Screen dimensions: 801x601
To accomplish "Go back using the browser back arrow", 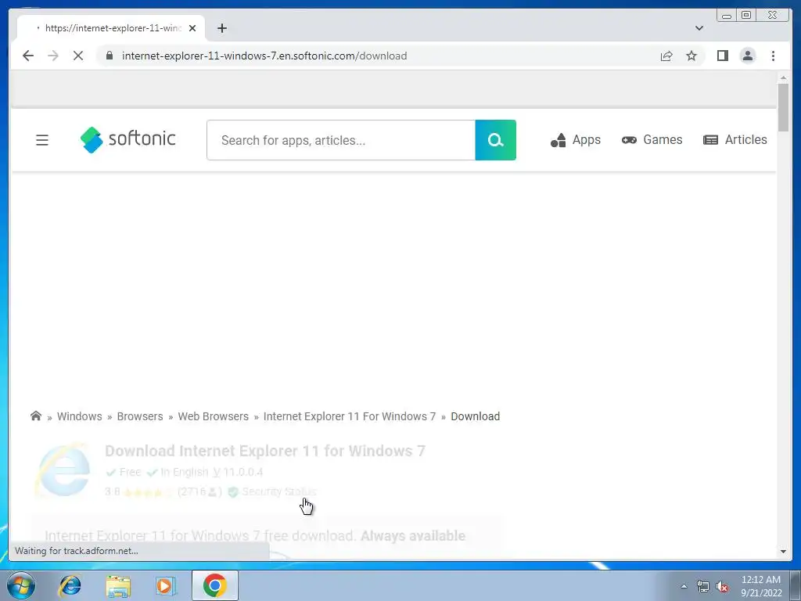I will click(x=28, y=56).
